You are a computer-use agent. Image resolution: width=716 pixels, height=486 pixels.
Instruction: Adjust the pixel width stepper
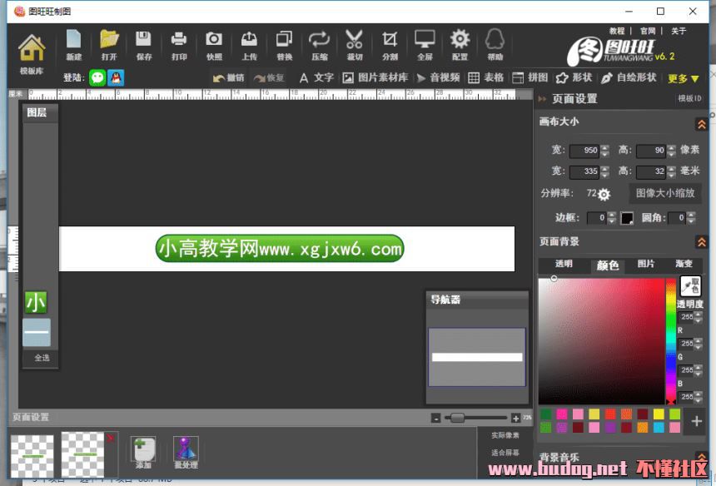pos(604,151)
